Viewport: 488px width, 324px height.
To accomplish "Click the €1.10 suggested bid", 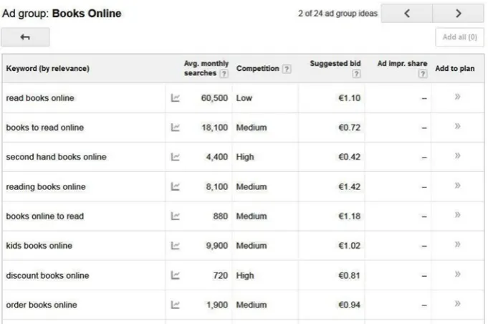I will tap(350, 98).
